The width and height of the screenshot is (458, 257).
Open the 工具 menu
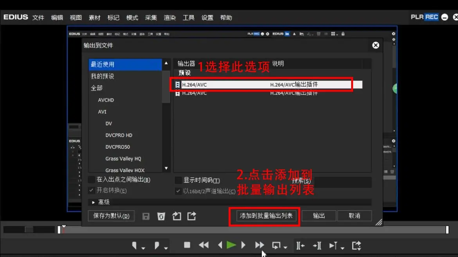tap(188, 18)
